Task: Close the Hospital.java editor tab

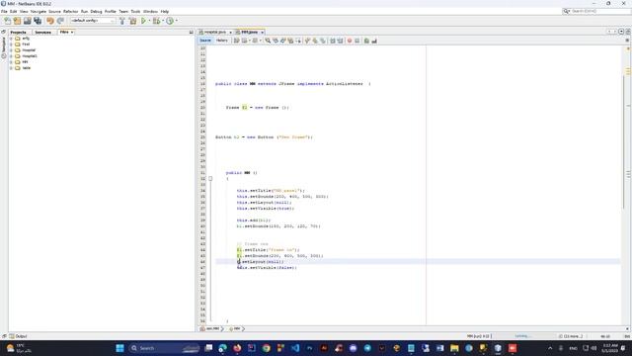Action: click(230, 33)
